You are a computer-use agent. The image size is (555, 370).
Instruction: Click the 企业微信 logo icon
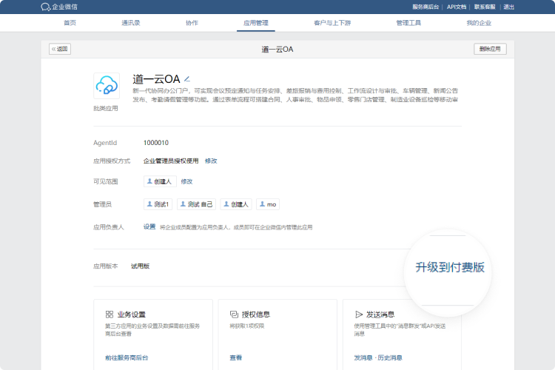[x=45, y=7]
